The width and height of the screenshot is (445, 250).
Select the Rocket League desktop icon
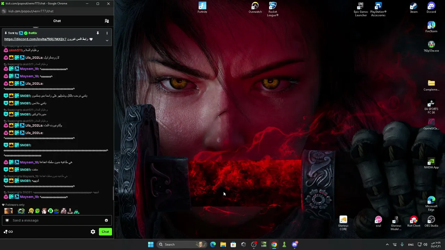273,9
